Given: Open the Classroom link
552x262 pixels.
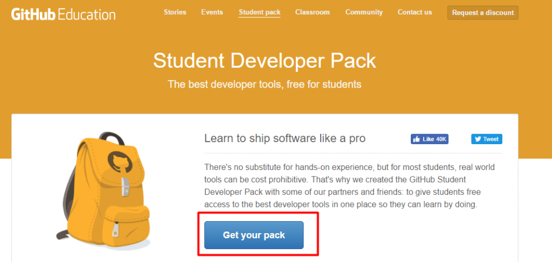Looking at the screenshot, I should click(x=313, y=12).
